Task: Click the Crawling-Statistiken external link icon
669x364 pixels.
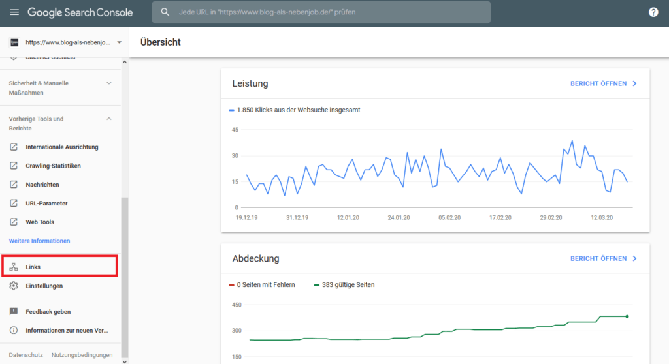Action: 14,166
